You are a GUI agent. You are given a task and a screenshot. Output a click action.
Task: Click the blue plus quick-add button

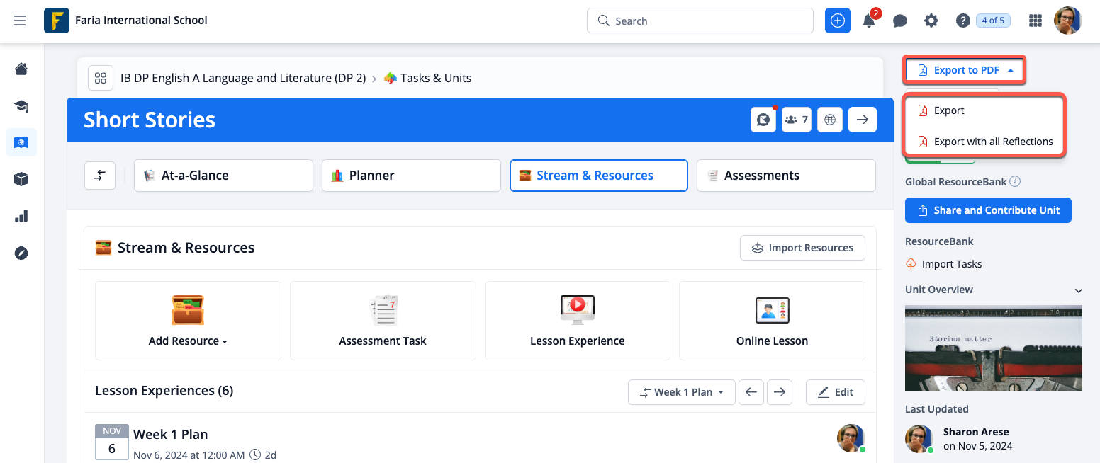pos(838,21)
